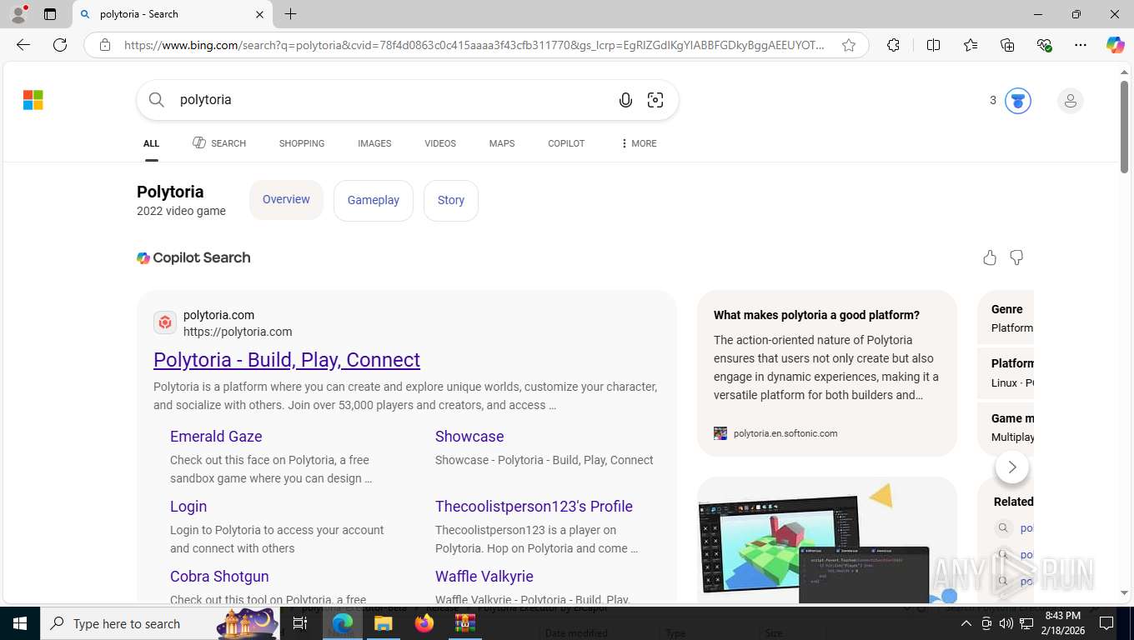Switch to the SEARCH tab

tap(219, 143)
